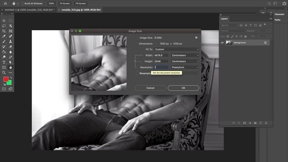Select the Blur tool
Image resolution: width=288 pixels, height=162 pixels.
click(x=10, y=52)
